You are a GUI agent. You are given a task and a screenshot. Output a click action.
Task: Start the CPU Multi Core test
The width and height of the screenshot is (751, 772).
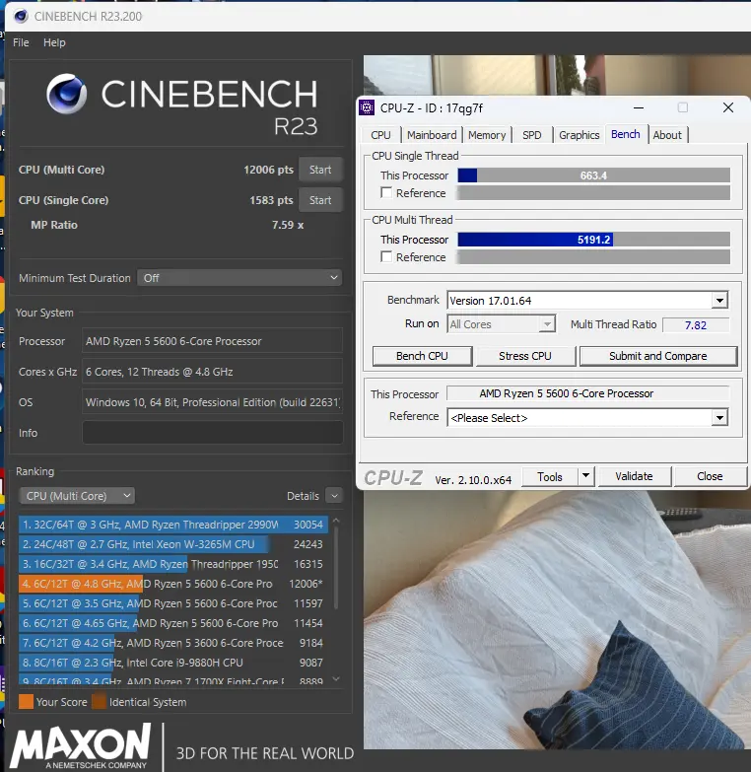click(320, 170)
